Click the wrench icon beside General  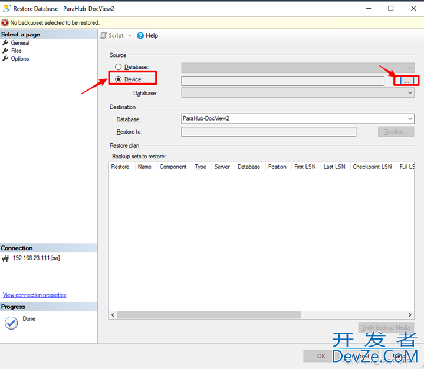[x=5, y=42]
